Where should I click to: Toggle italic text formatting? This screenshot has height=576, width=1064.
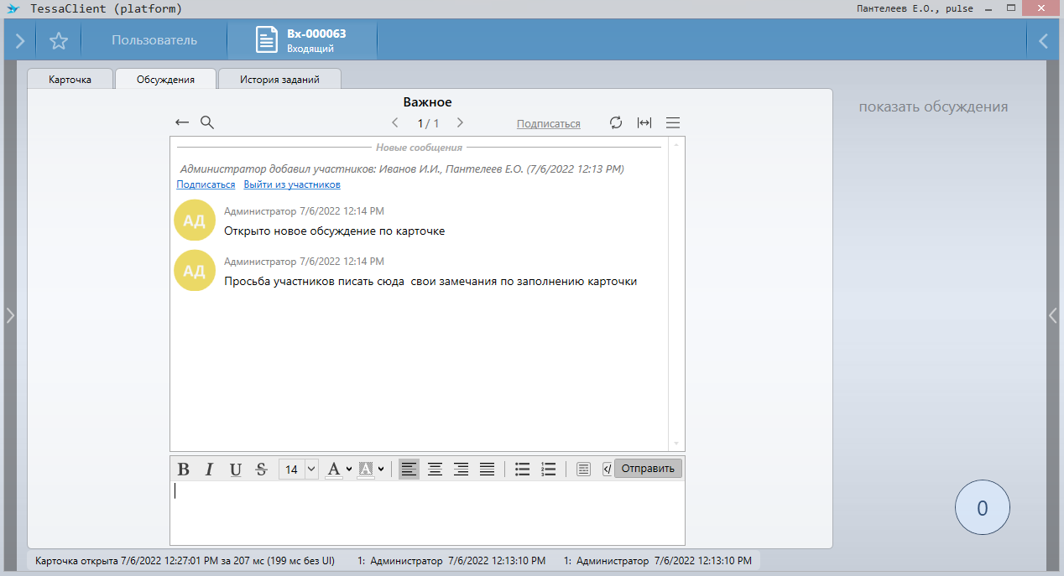[x=210, y=470]
